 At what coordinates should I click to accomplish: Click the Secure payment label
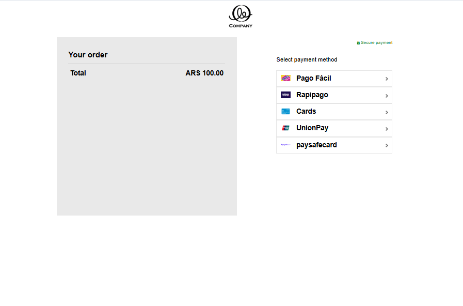[x=376, y=42]
